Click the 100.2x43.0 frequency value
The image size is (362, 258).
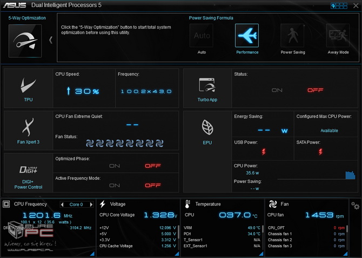[146, 92]
